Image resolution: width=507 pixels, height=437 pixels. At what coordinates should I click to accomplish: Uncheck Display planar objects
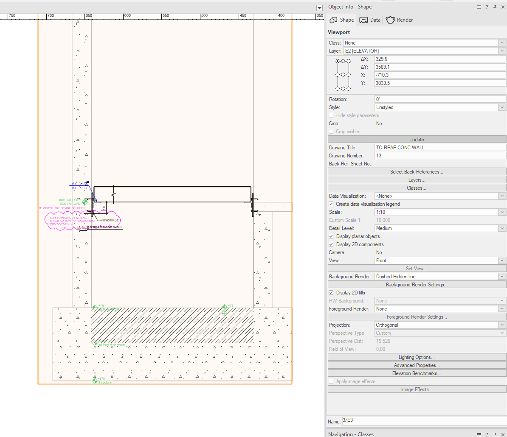331,236
